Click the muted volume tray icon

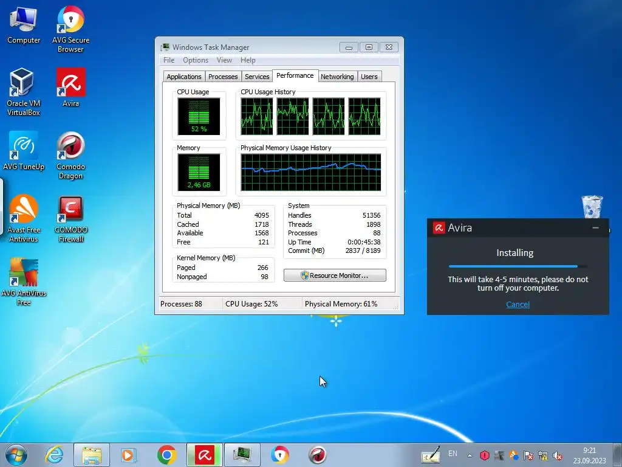pyautogui.click(x=558, y=455)
